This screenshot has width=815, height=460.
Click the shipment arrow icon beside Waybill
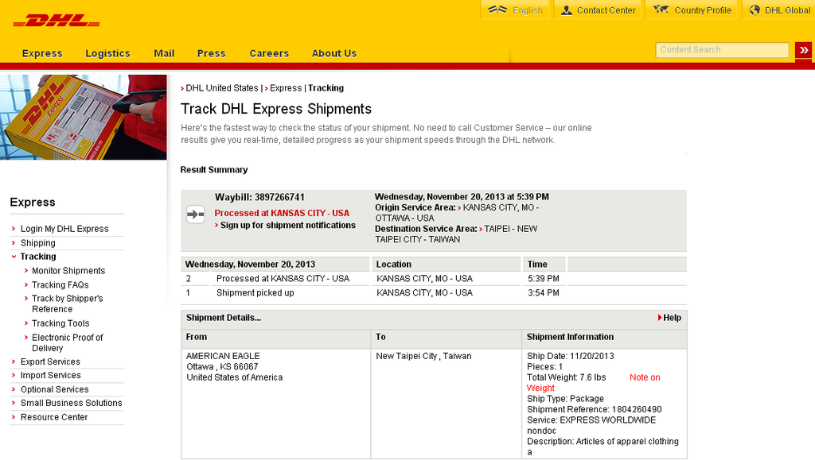(x=196, y=215)
